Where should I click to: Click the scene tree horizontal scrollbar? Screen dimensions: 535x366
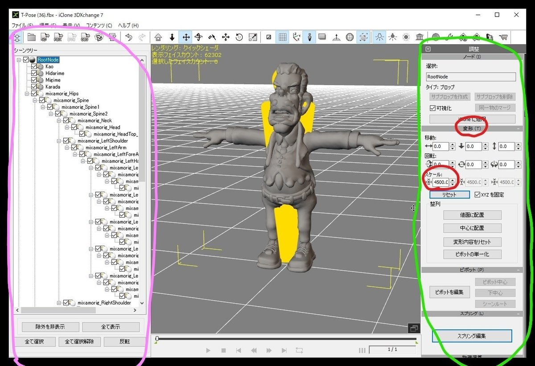coord(77,310)
